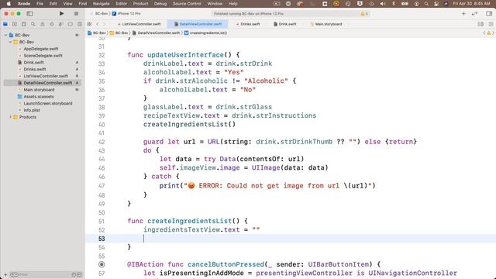
Task: Open BC-Bev project in jump bar
Action: click(97, 33)
